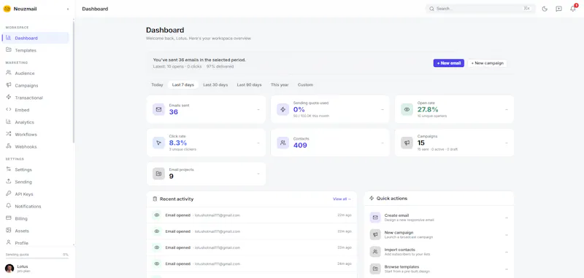Screen dimensions: 584x278
Task: Expand the Open rate card arrow
Action: (x=506, y=109)
